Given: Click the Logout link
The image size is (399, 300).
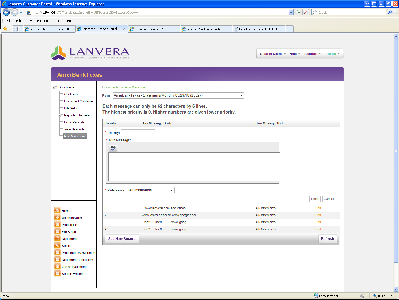Looking at the screenshot, I should pyautogui.click(x=332, y=54).
